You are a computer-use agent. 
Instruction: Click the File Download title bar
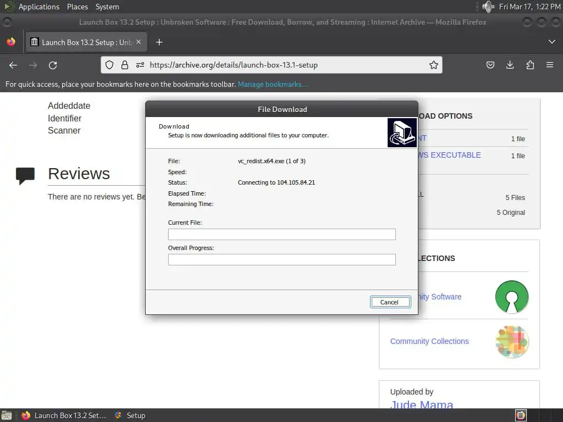(282, 109)
